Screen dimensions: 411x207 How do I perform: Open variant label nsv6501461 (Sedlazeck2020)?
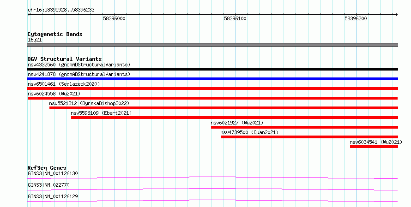(x=64, y=84)
